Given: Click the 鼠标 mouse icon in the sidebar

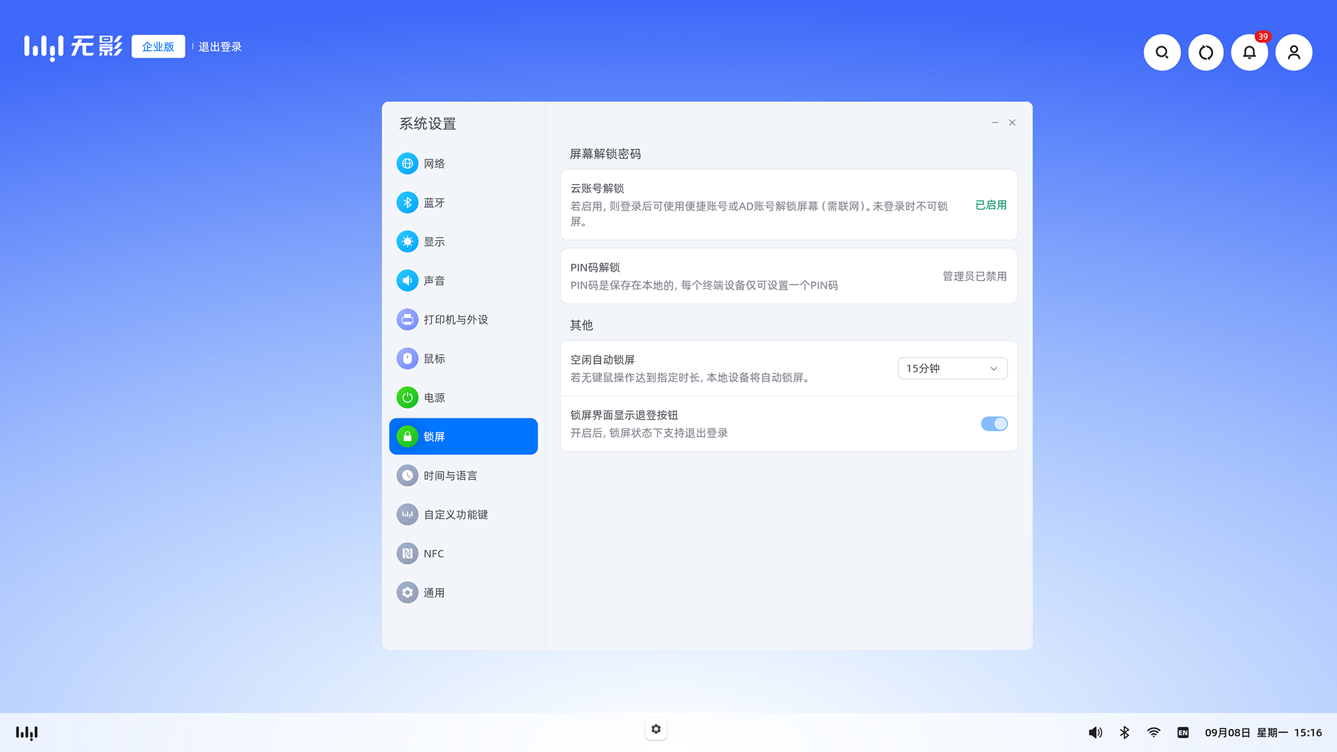Looking at the screenshot, I should coord(407,358).
